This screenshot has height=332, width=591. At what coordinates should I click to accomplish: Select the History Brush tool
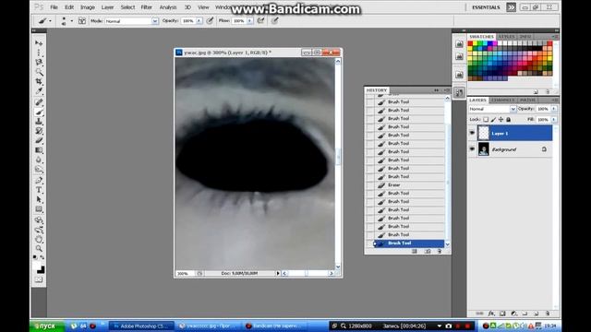point(39,131)
